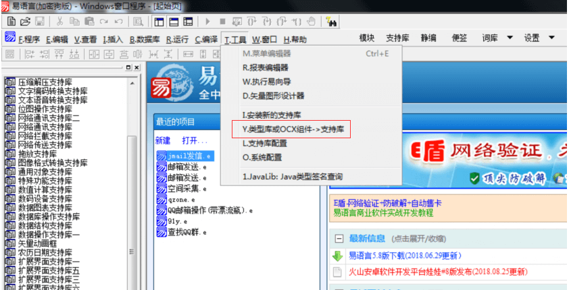Open the C.编译 menu
Image resolution: width=569 pixels, height=290 pixels.
(x=206, y=40)
